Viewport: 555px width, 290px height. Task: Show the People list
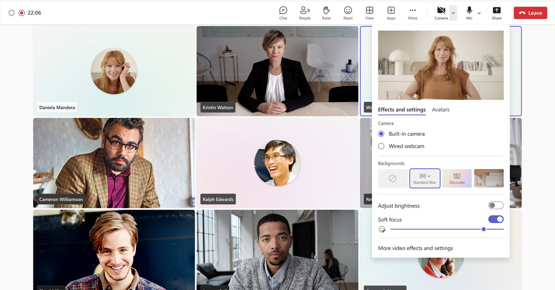tap(304, 12)
